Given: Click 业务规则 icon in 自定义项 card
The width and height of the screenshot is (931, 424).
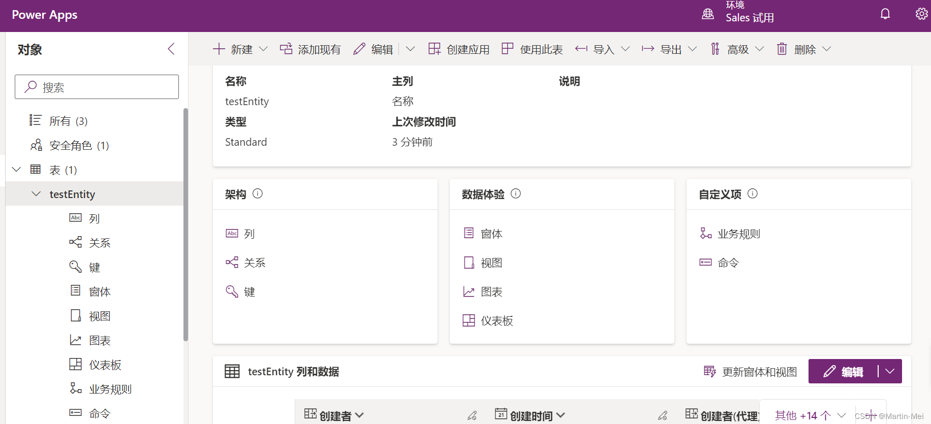Looking at the screenshot, I should tap(705, 233).
